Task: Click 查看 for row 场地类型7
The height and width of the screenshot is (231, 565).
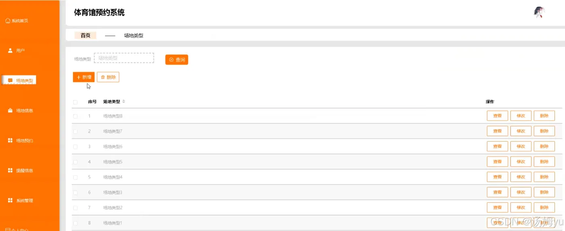Action: [497, 131]
